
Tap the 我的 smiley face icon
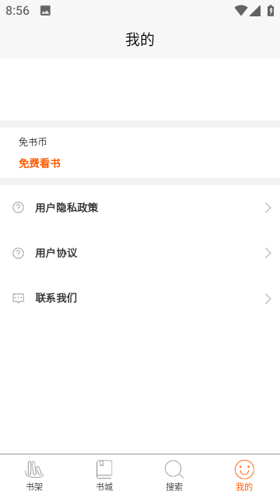coord(244,469)
